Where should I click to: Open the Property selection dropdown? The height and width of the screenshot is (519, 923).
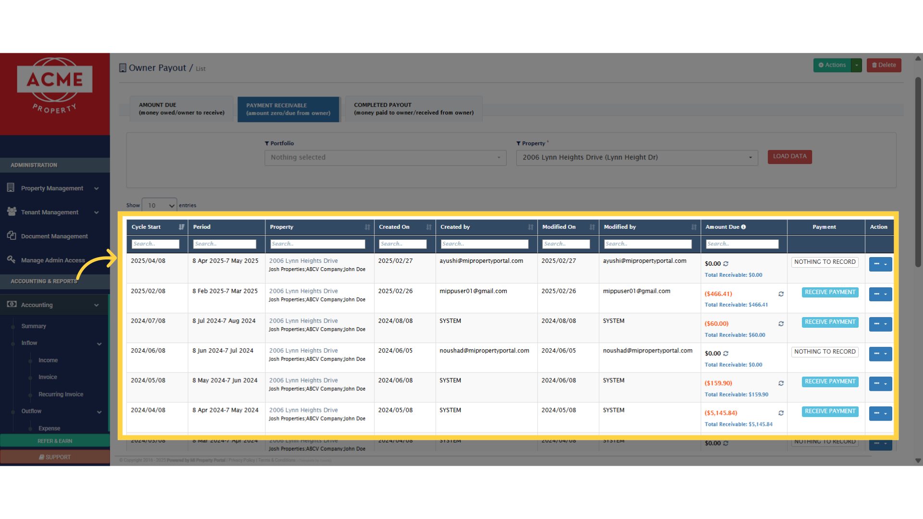[637, 158]
